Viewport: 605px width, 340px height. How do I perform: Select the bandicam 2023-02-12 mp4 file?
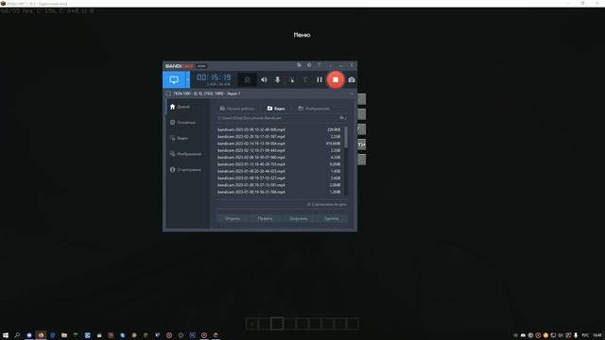coord(279,150)
